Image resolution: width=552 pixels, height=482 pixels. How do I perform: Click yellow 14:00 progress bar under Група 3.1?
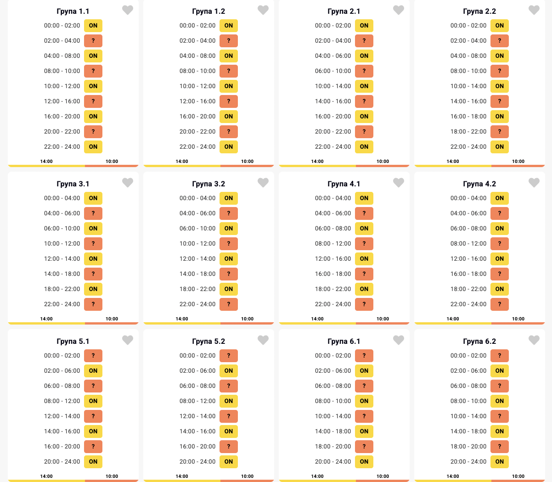(46, 323)
